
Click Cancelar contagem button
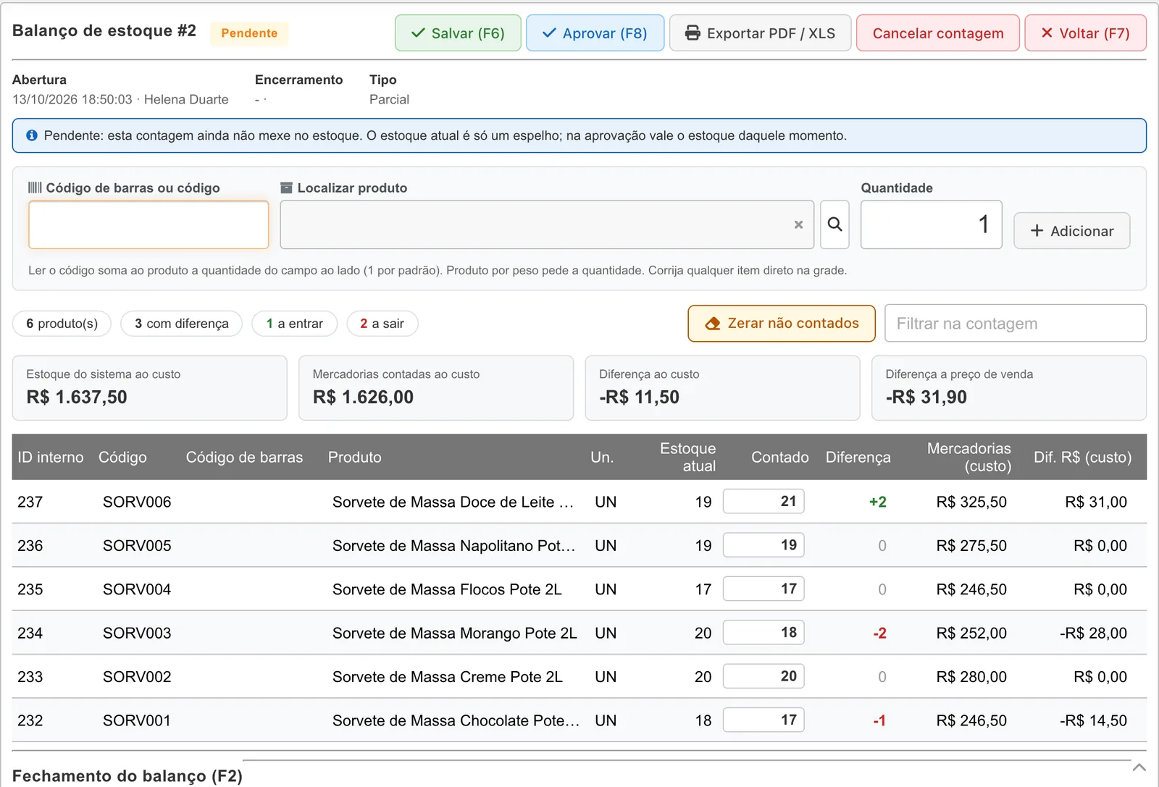938,33
